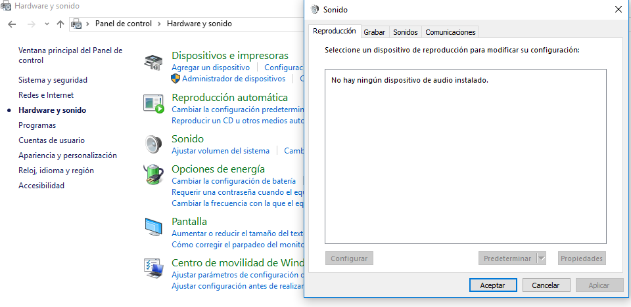Click the Dispositivos e impresoras printer icon
Viewport: 631px width, 307px height.
tap(153, 62)
